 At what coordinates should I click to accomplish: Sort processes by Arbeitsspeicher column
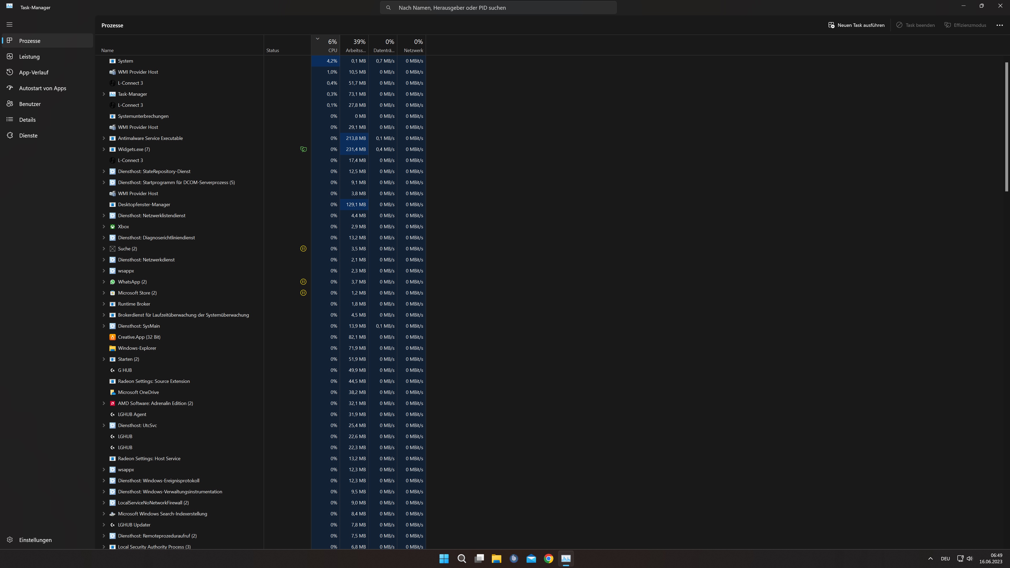(354, 45)
